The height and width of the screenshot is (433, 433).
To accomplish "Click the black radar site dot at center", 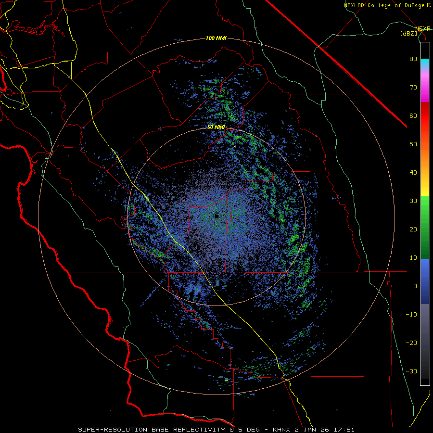I will (216, 216).
